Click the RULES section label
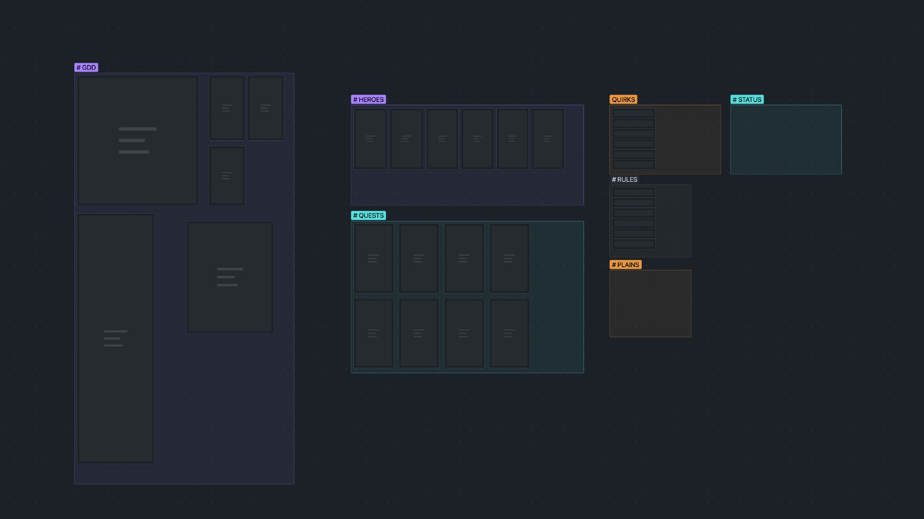 [624, 179]
